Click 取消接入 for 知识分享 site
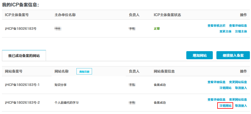Screen dimensions: 251x114 (x=241, y=88)
